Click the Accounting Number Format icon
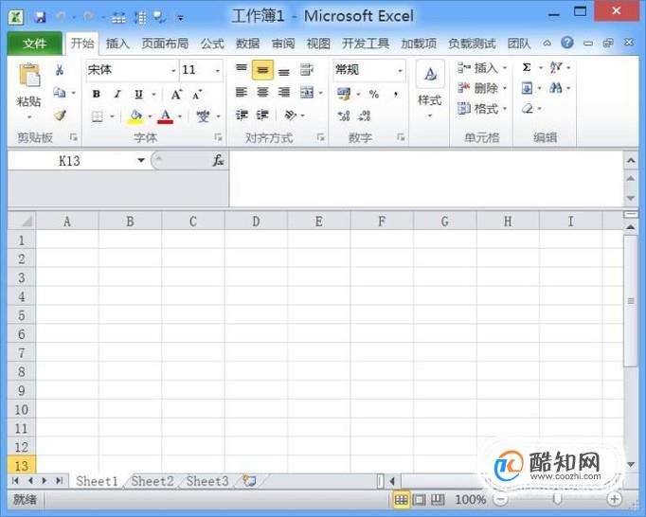The height and width of the screenshot is (517, 646). click(x=344, y=95)
